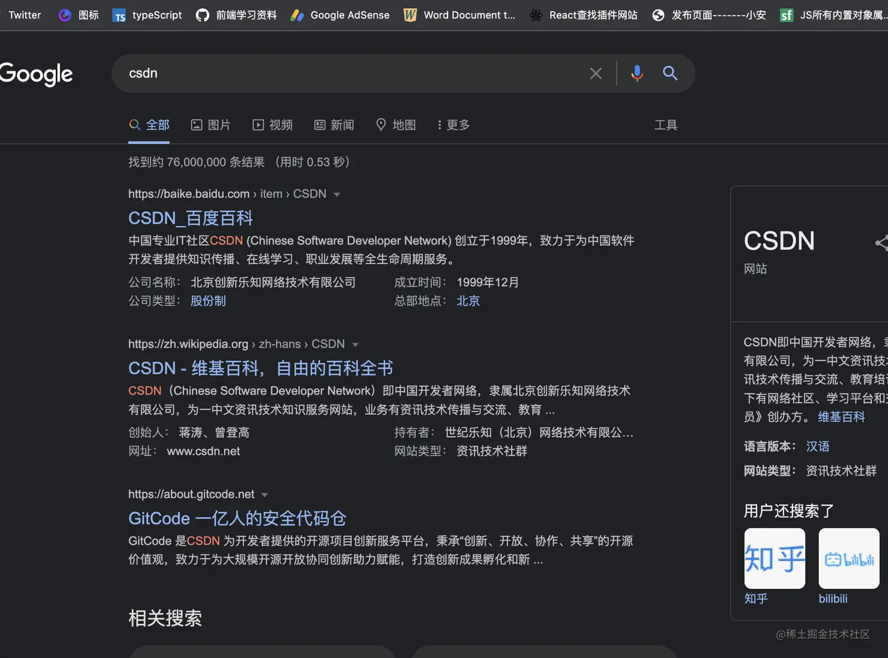This screenshot has width=888, height=658.
Task: Click the 北京创新乐知网络技术有限公司 company name
Action: click(273, 282)
